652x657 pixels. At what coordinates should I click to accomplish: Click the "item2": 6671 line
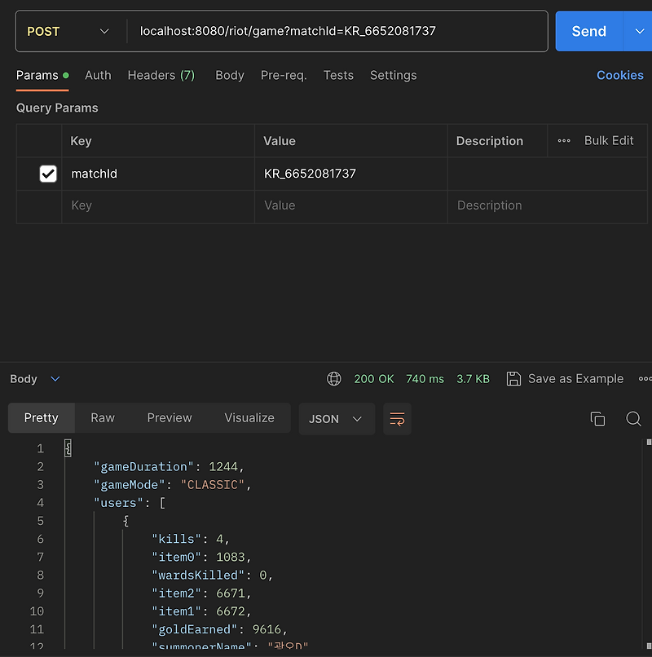(x=201, y=593)
